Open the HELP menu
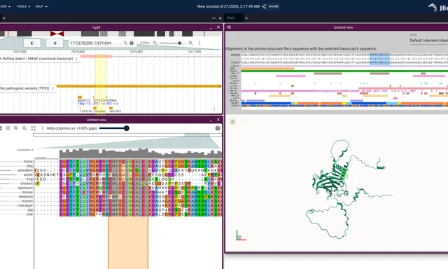 pos(41,6)
